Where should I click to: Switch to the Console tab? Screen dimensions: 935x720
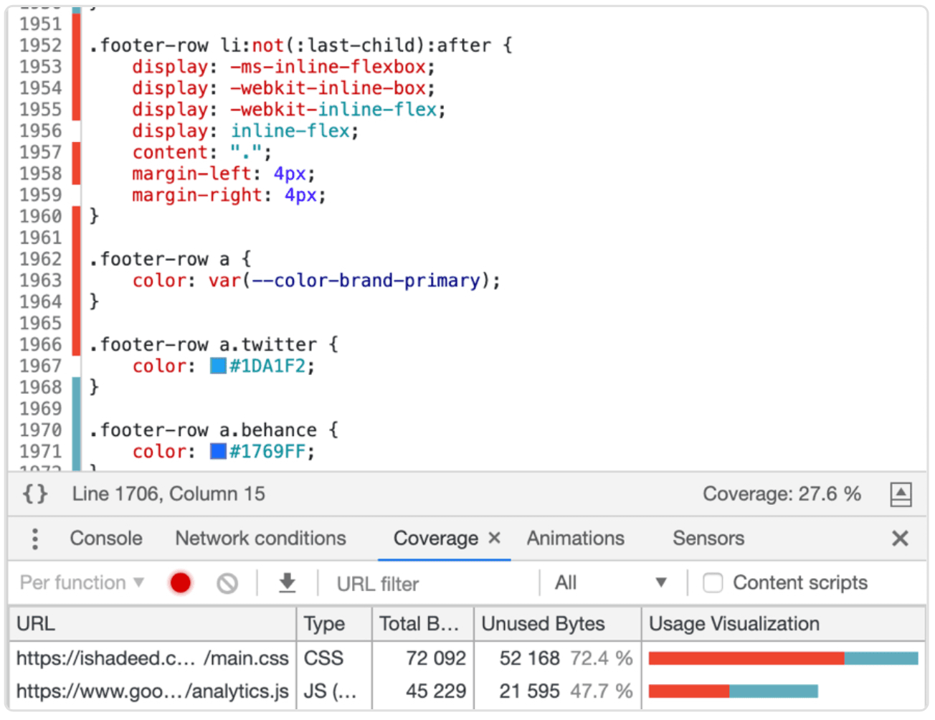(x=106, y=539)
